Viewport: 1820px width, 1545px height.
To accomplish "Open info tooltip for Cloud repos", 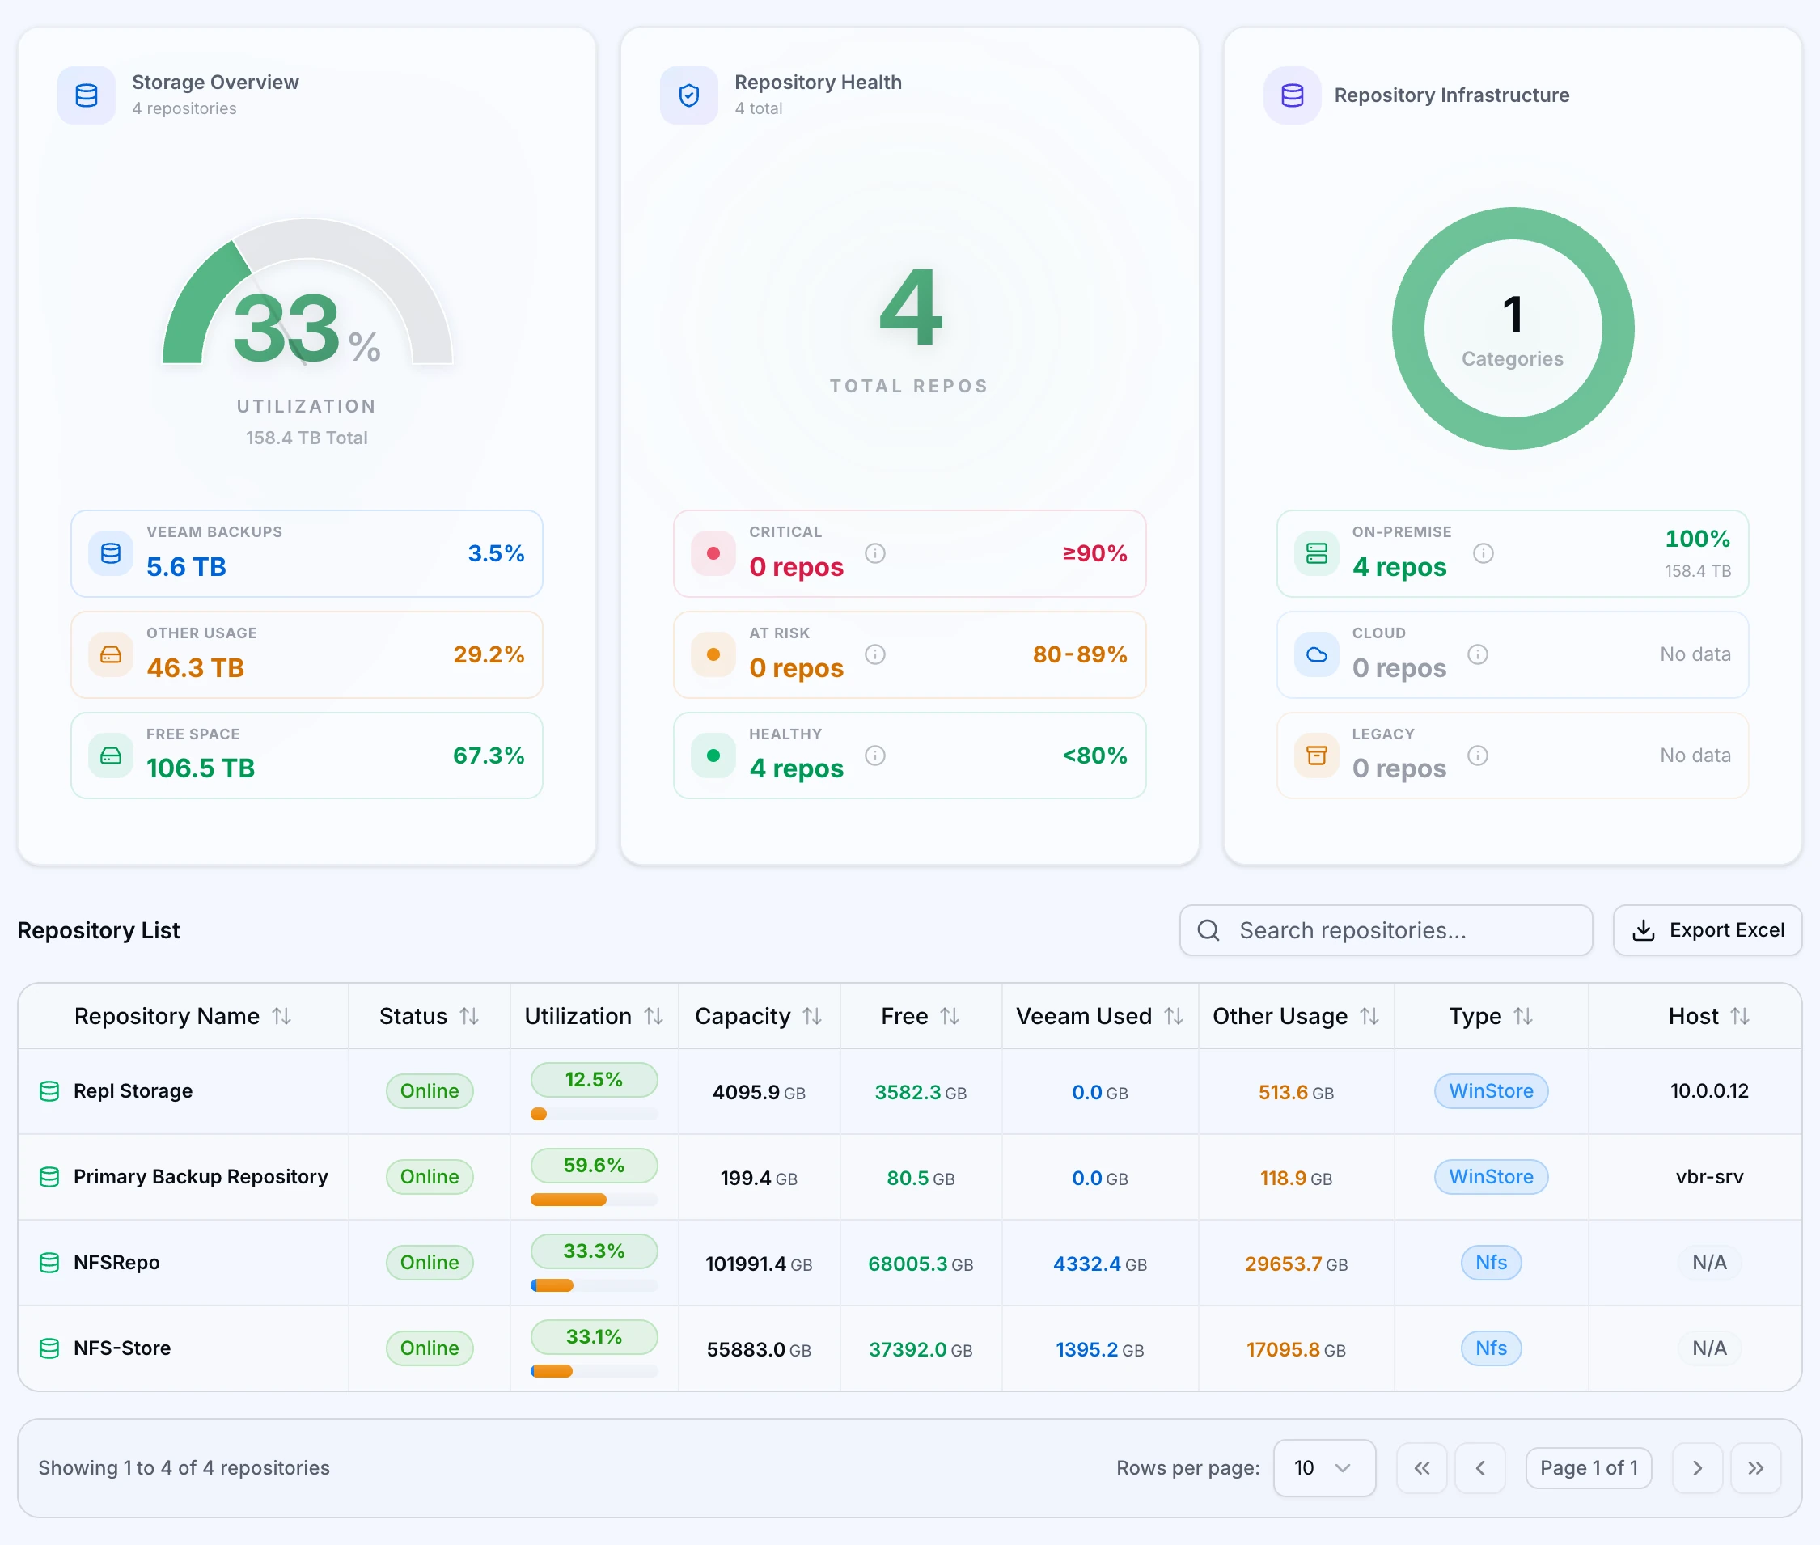I will (1478, 654).
